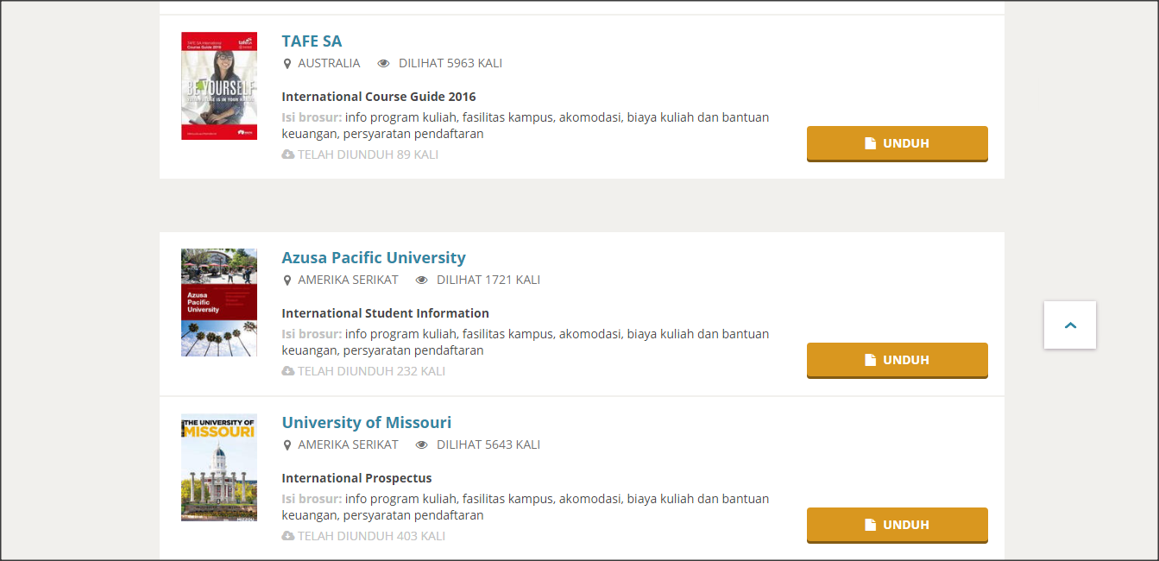Image resolution: width=1159 pixels, height=561 pixels.
Task: Click the location pin icon beside AUSTRALIA
Action: pyautogui.click(x=287, y=64)
